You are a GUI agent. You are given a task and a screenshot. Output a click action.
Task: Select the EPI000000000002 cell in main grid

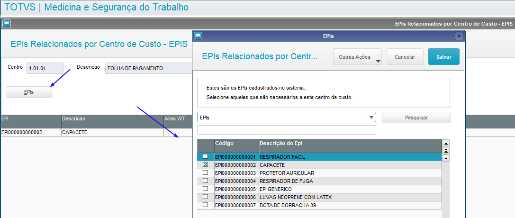click(x=31, y=132)
